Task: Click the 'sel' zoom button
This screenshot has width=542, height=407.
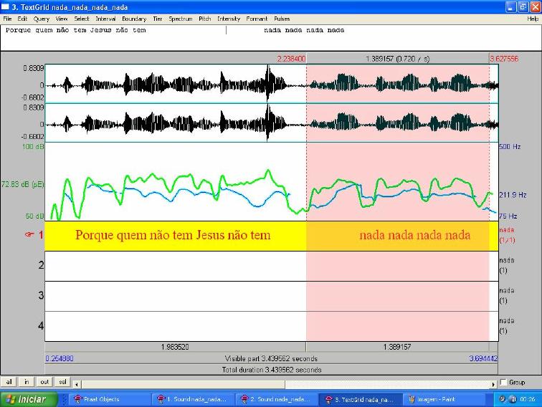Action: 62,382
